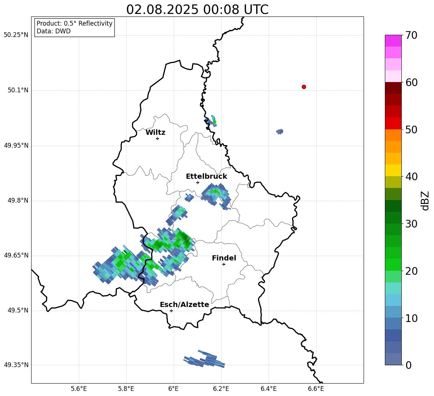The width and height of the screenshot is (434, 396).
Task: Click the 6.6°E longitude label
Action: pos(316,389)
